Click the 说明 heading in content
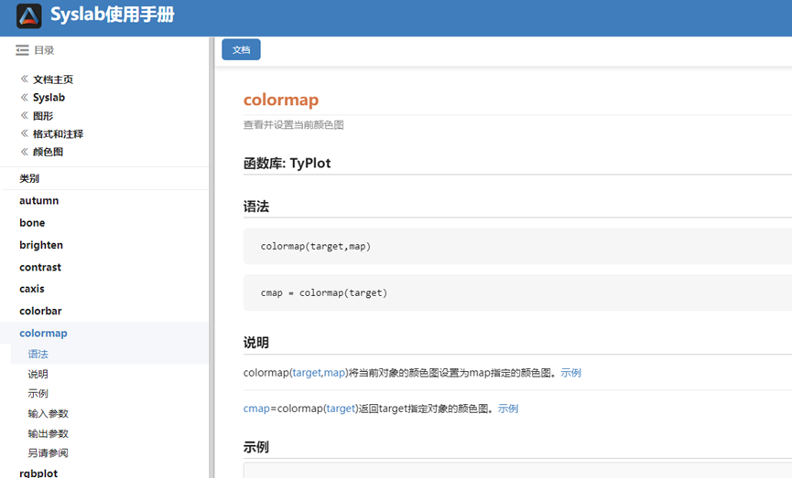Viewport: 792px width, 478px height. [x=256, y=343]
